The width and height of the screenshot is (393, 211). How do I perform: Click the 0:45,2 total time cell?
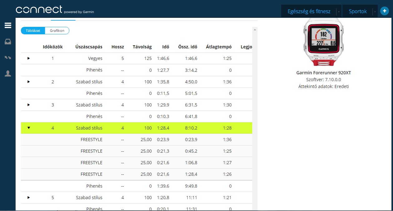[191, 151]
